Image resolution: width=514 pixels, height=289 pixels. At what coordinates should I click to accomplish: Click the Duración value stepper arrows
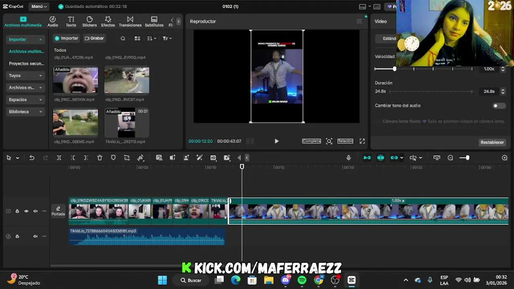point(503,92)
